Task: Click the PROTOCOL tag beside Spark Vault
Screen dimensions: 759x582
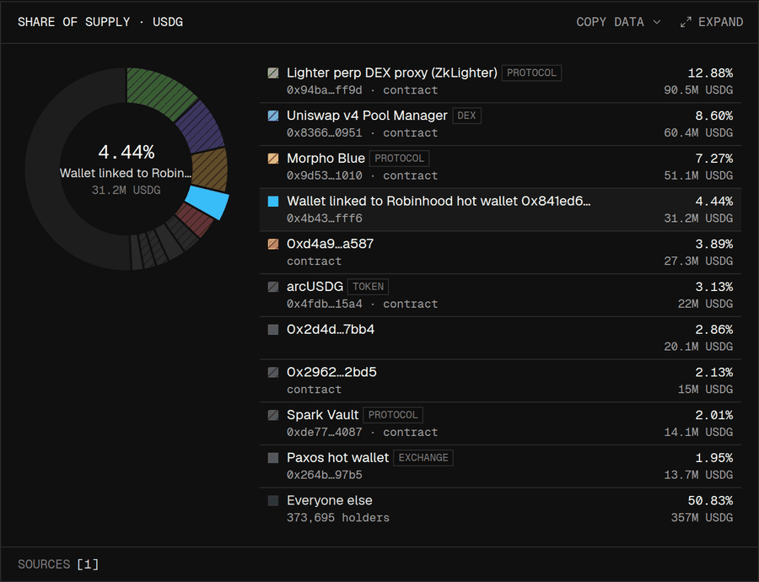Action: coord(393,415)
